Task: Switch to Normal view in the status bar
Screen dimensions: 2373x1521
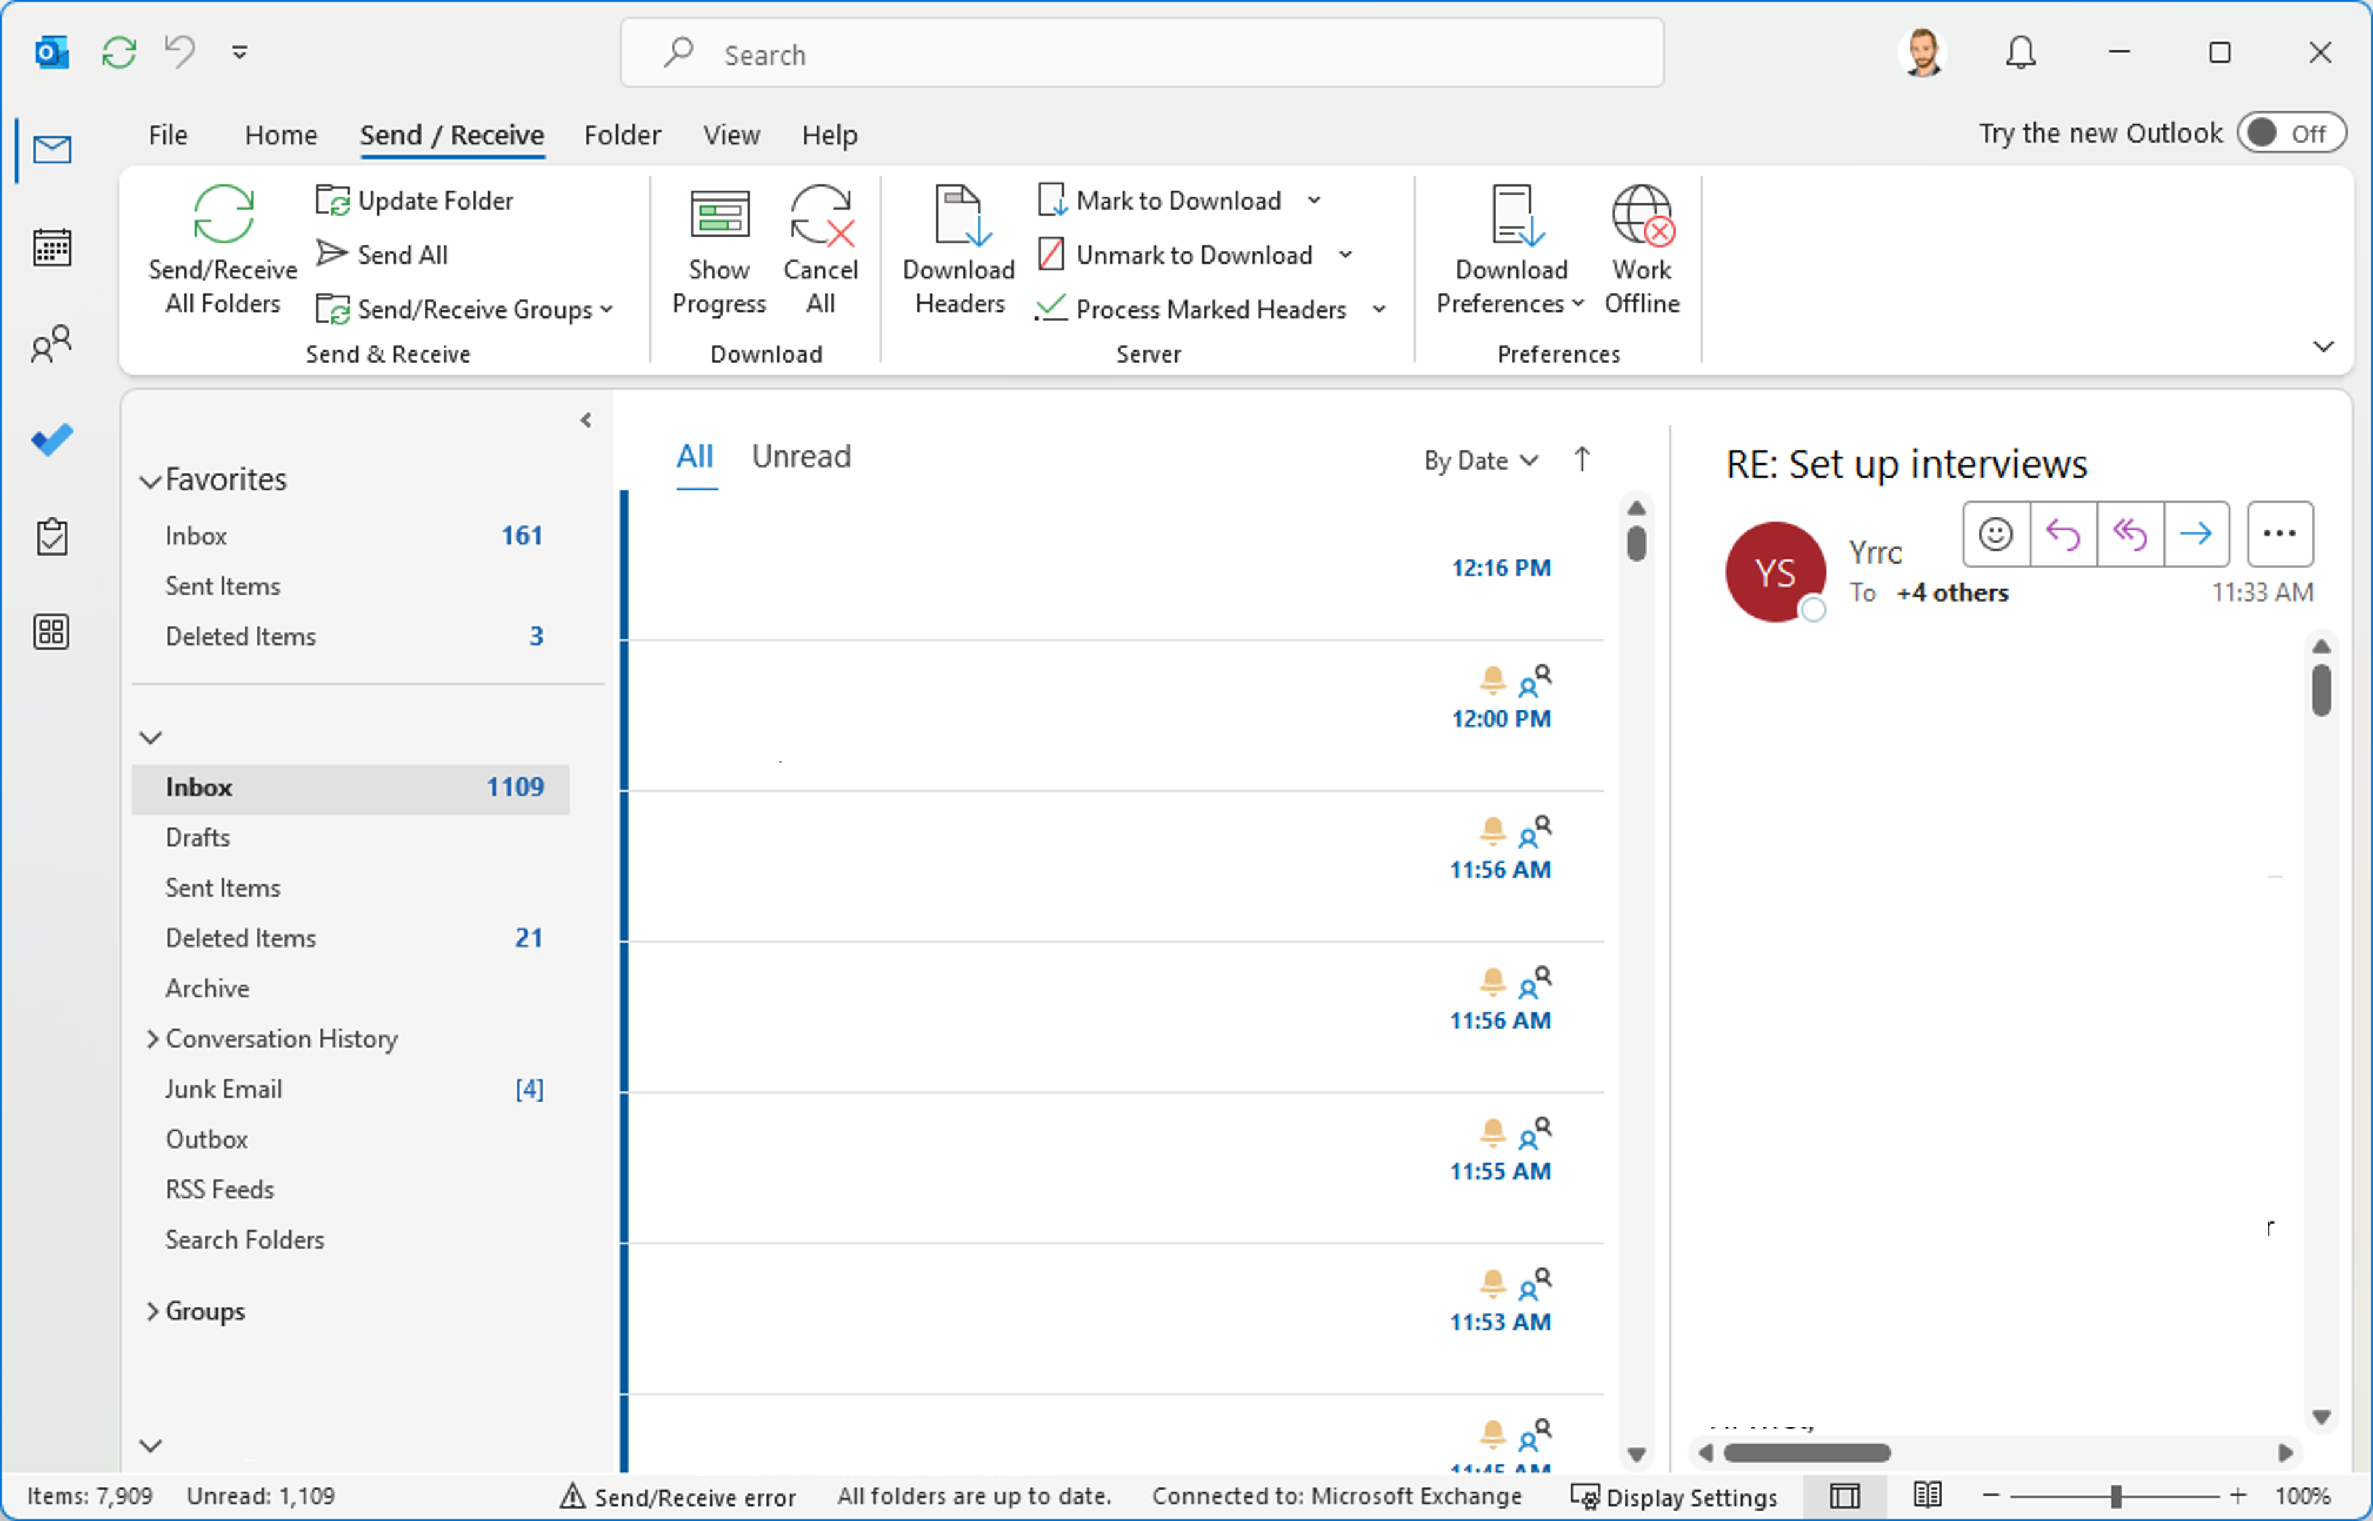Action: pos(1844,1496)
